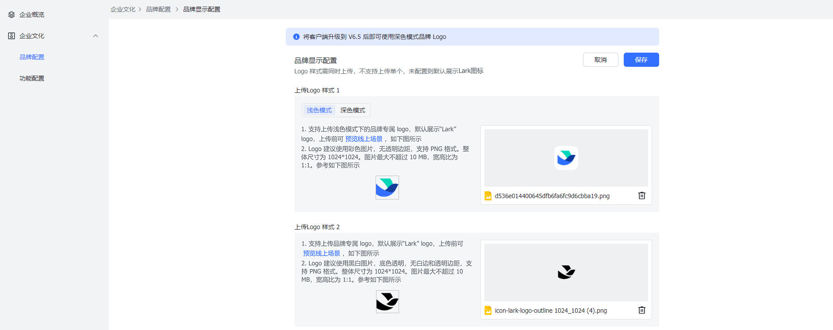Viewport: 833px width, 330px height.
Task: Click uploaded colored Lark logo preview
Action: [x=566, y=158]
